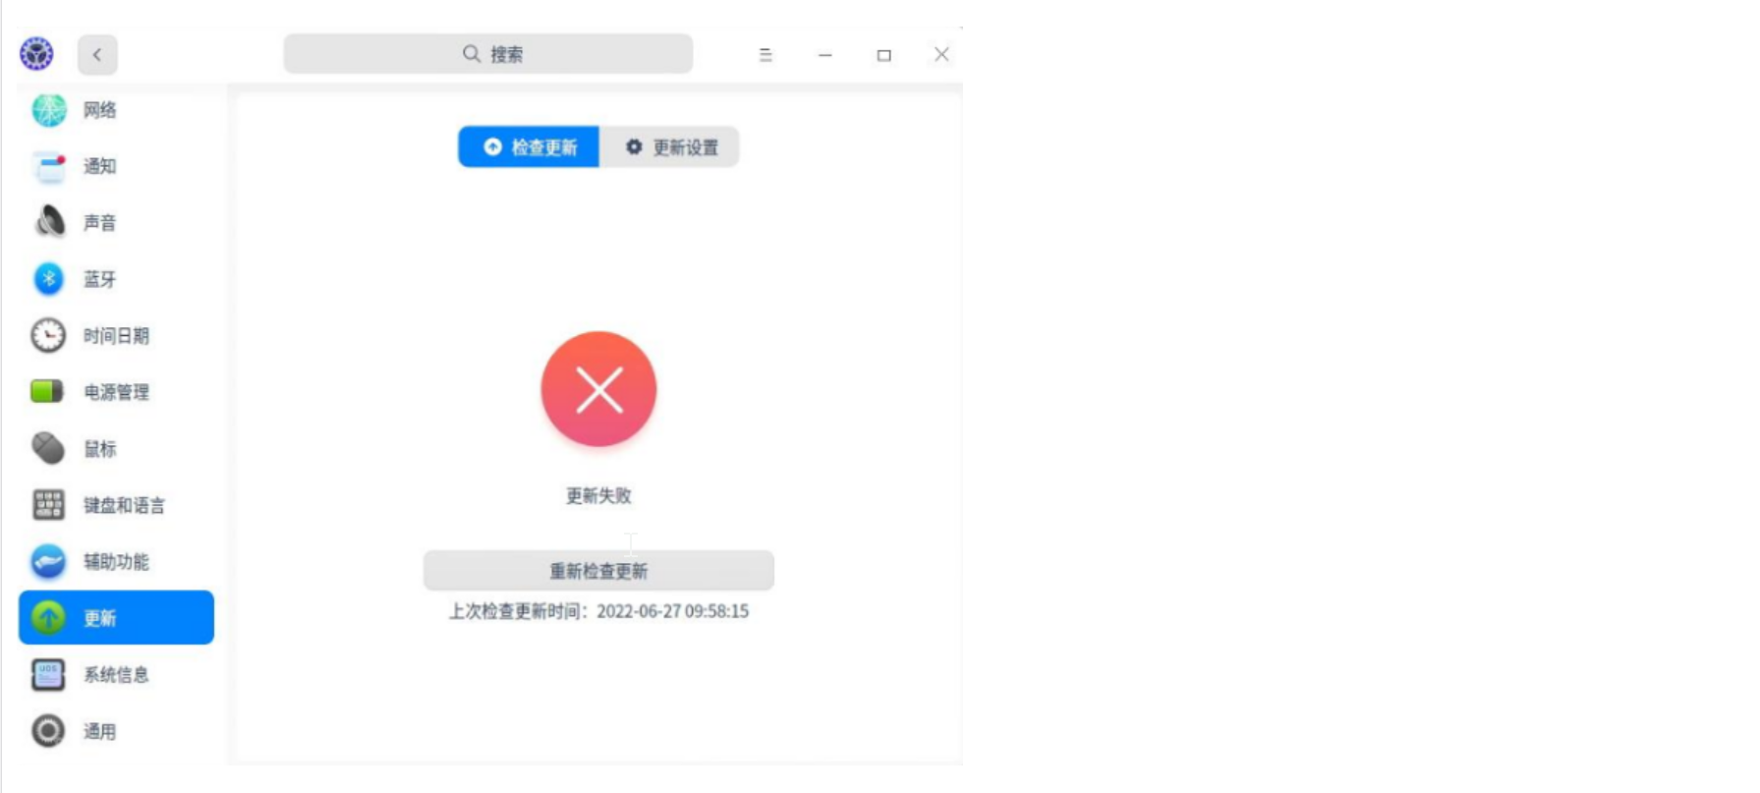Click the Control Center app logo icon
Viewport: 1760px width, 793px height.
37,54
